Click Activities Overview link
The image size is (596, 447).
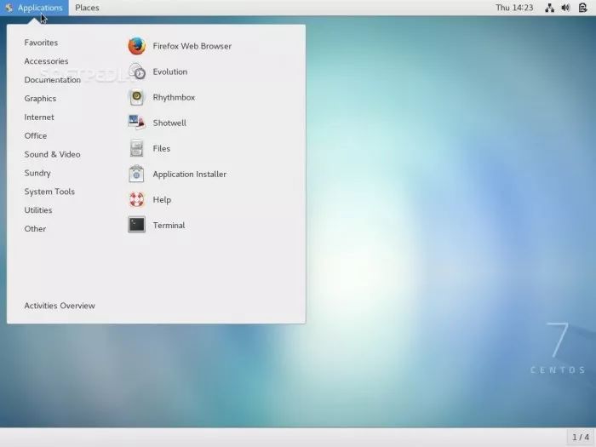click(x=60, y=306)
